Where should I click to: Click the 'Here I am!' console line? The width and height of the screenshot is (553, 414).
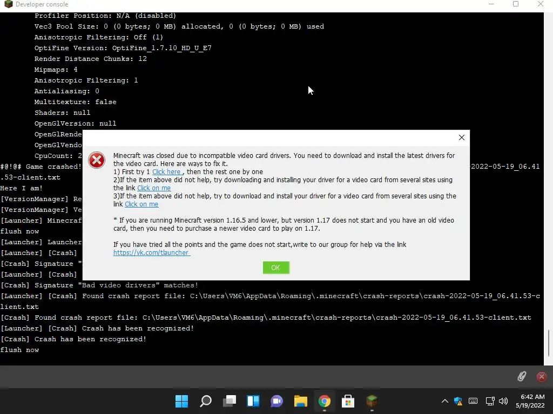point(21,188)
